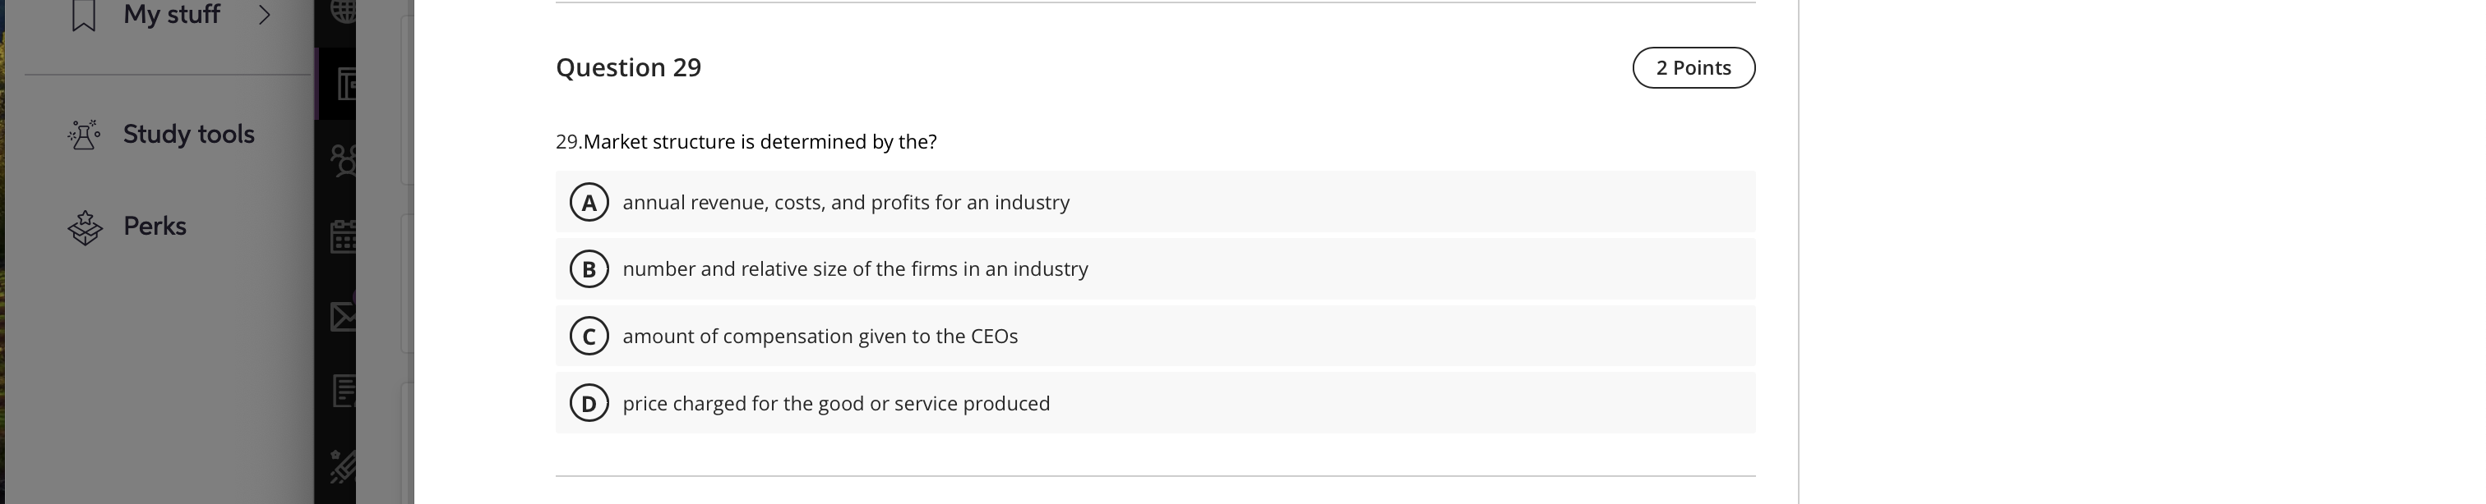Expand the My stuff chevron arrow
2486x504 pixels.
point(265,16)
